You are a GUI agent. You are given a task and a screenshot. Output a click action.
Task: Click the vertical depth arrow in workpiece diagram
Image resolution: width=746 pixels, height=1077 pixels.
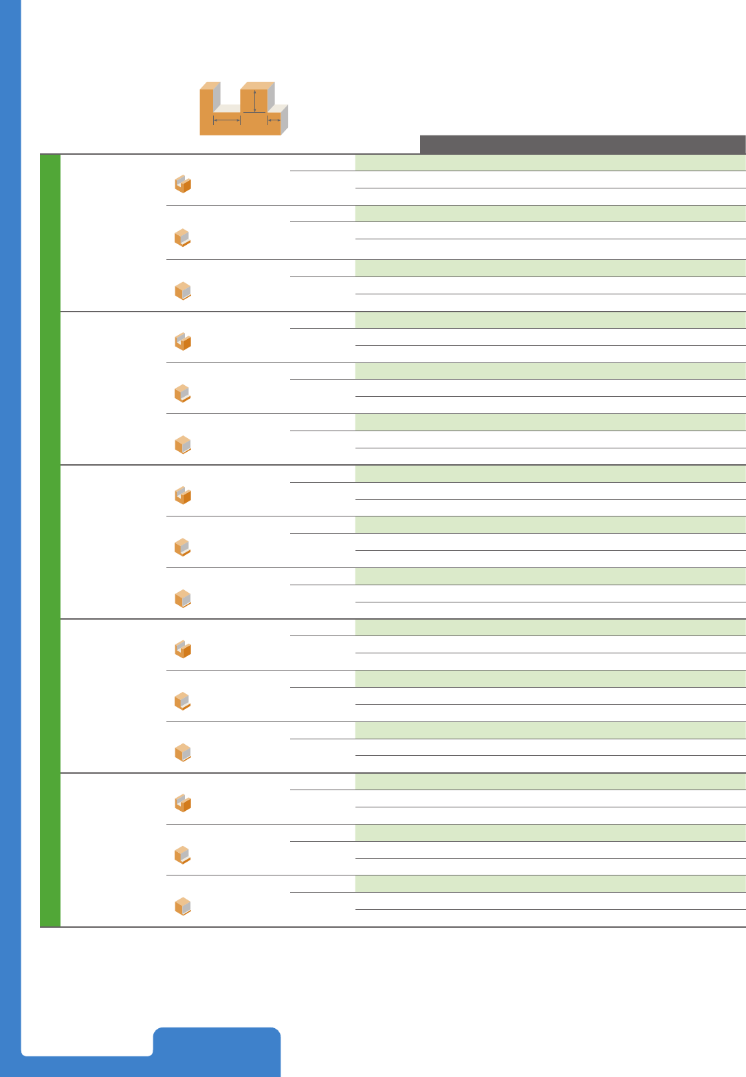255,100
